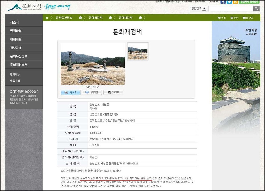Click inside the top search field
This screenshot has height=191, width=265.
pos(231,9)
